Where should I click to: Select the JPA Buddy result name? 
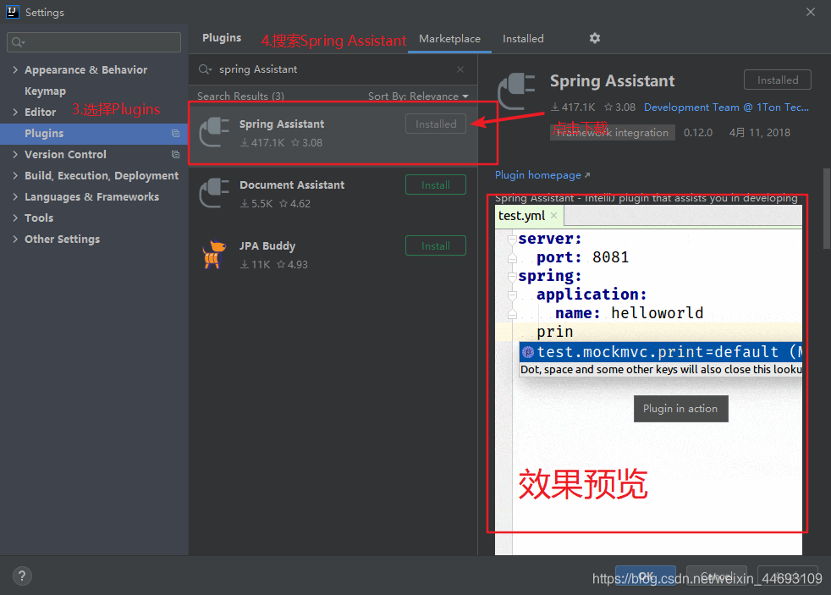click(267, 245)
